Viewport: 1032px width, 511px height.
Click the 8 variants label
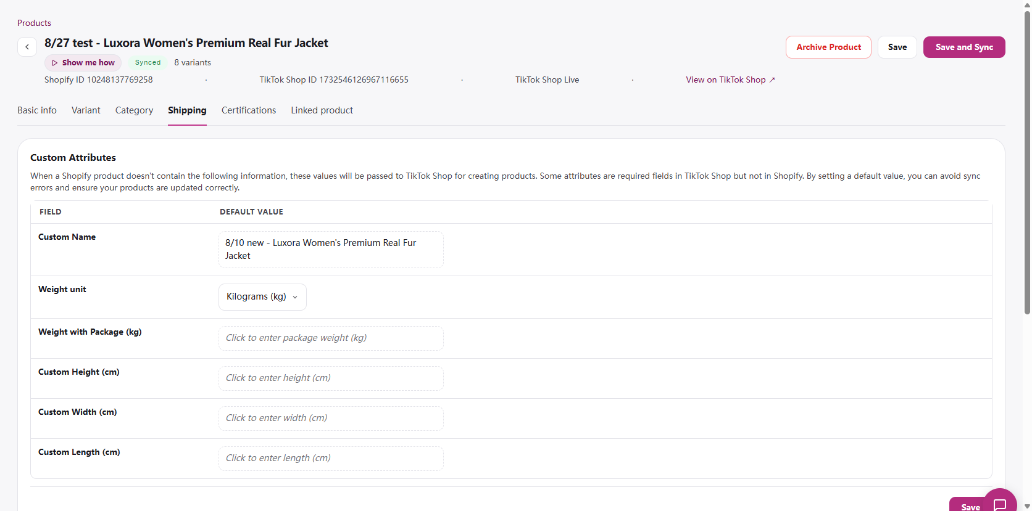pos(193,63)
